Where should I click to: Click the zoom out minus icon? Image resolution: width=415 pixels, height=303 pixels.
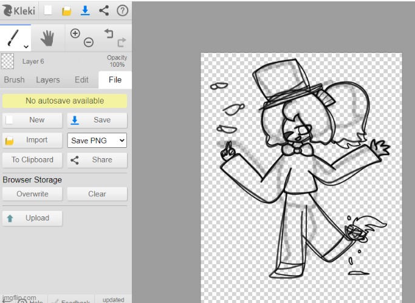pos(89,42)
